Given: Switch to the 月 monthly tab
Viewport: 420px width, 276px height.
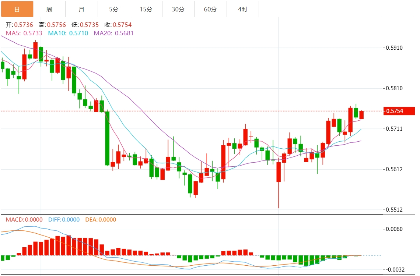Looking at the screenshot, I should point(81,9).
